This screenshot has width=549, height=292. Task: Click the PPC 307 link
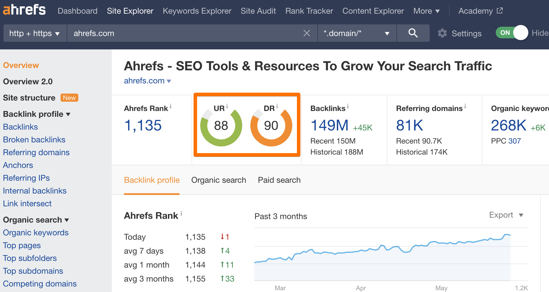coord(515,141)
